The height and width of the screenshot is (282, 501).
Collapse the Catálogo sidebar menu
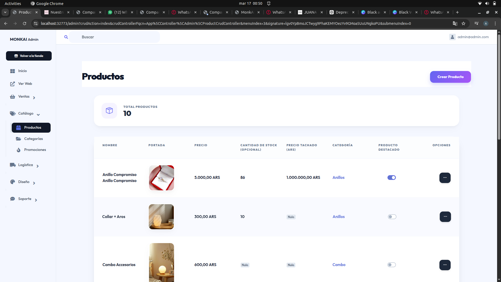(x=26, y=114)
